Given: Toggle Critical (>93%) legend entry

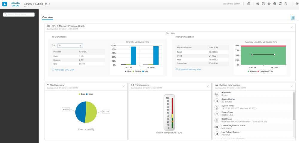Looking at the screenshot, I should click(x=265, y=71).
